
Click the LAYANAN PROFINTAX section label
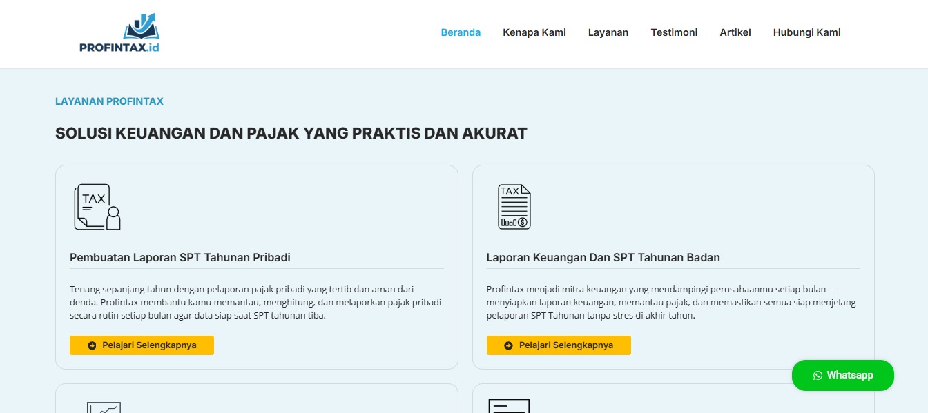point(109,101)
